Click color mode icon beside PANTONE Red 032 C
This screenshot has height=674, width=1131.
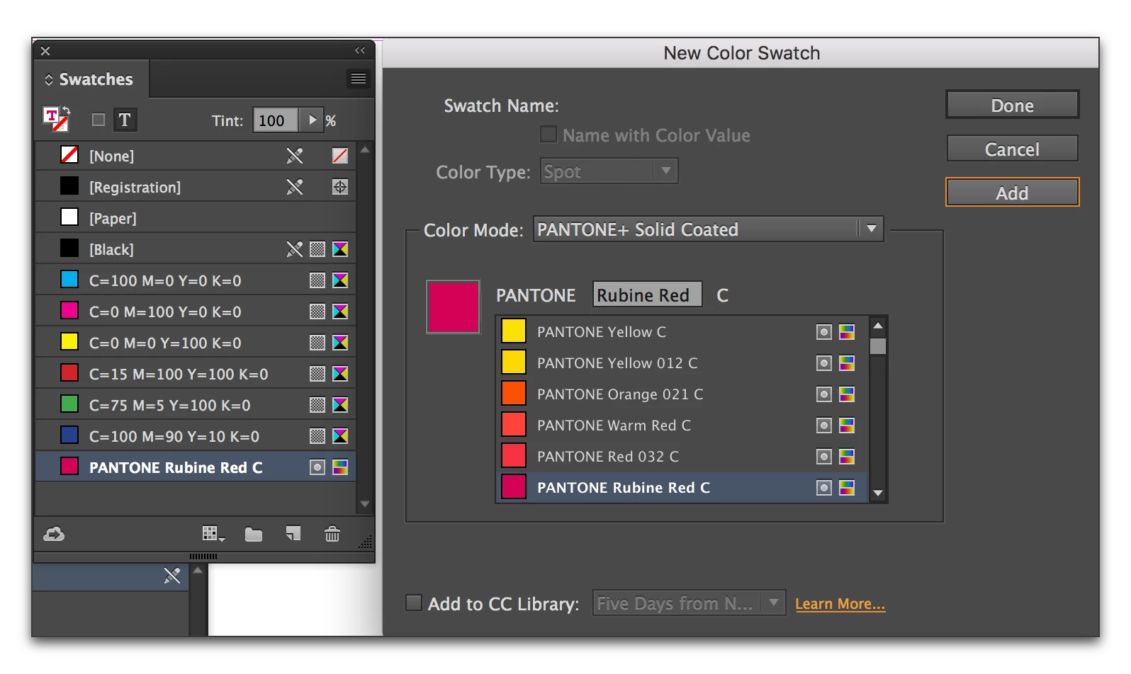point(847,457)
